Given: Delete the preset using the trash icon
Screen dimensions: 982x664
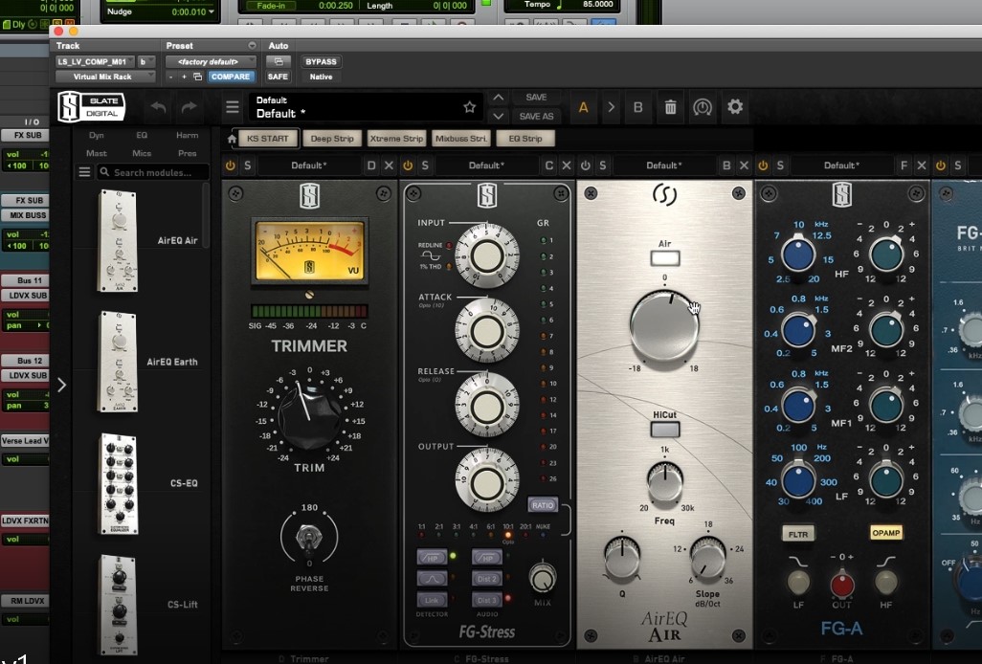Looking at the screenshot, I should pos(670,107).
